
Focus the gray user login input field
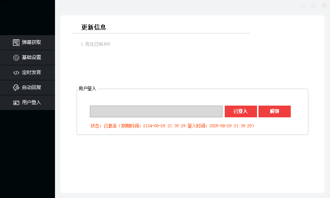point(156,111)
